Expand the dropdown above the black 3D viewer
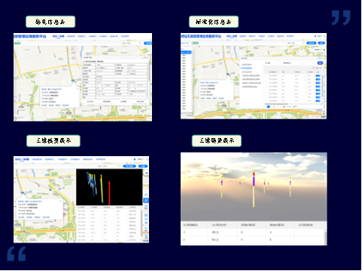This screenshot has width=362, height=271. tap(108, 166)
